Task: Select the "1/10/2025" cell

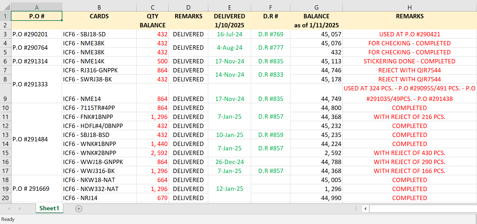Action: click(x=229, y=25)
